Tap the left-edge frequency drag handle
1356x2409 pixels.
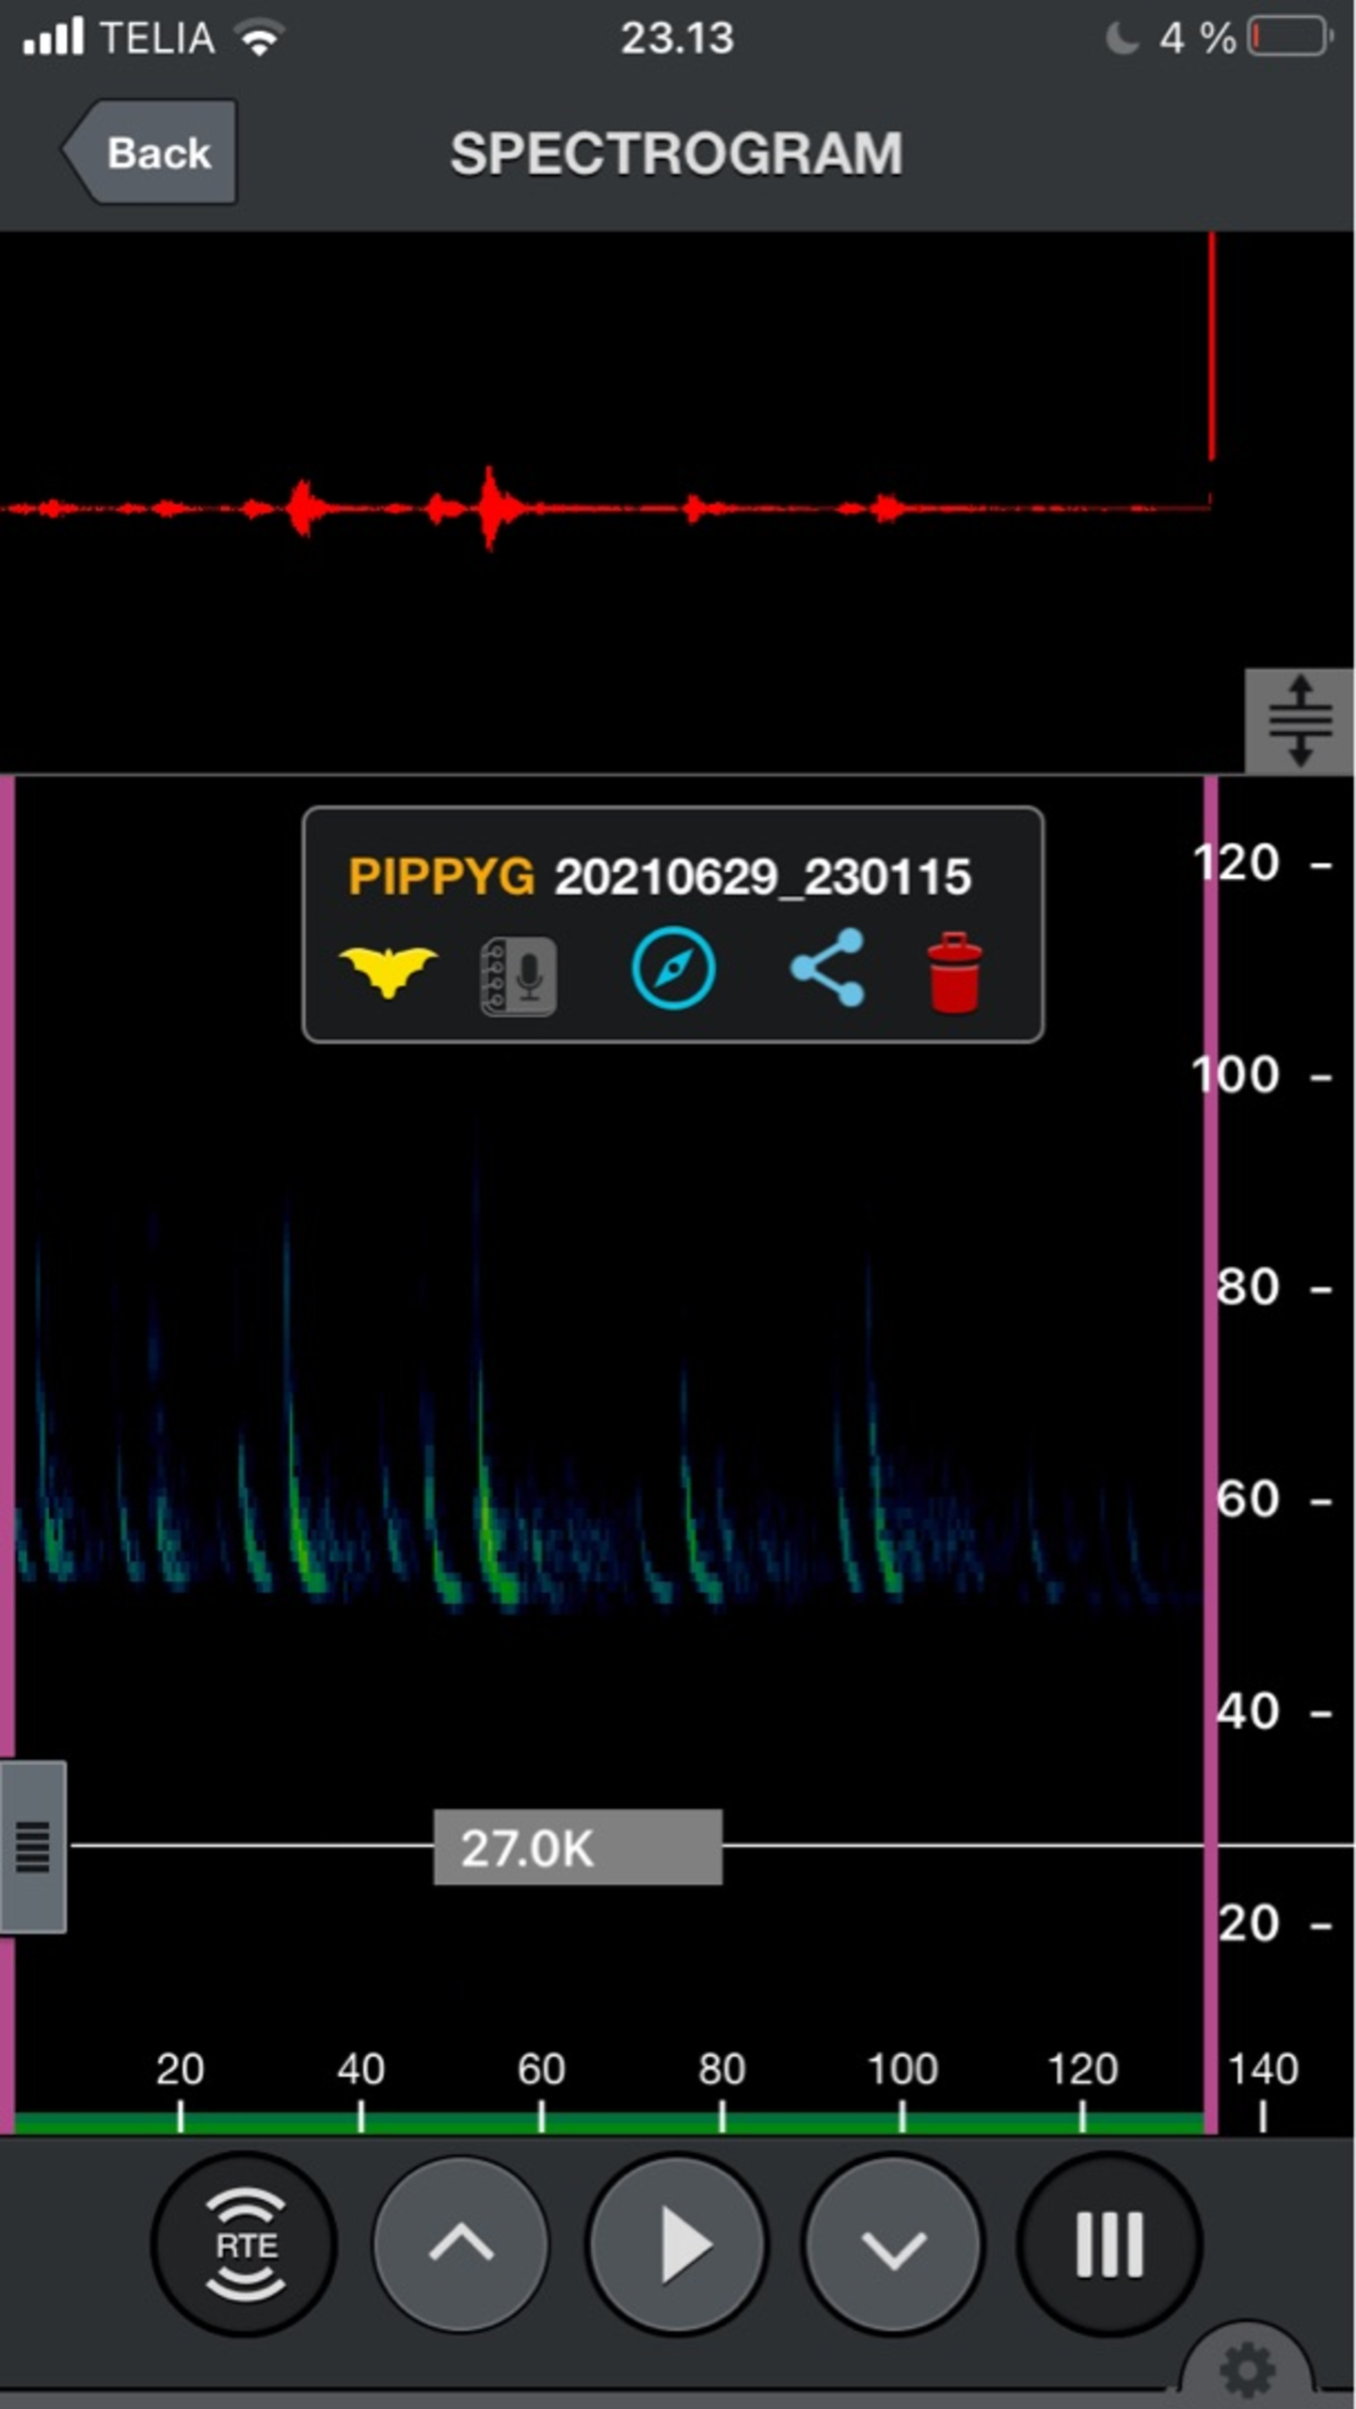click(x=33, y=1846)
